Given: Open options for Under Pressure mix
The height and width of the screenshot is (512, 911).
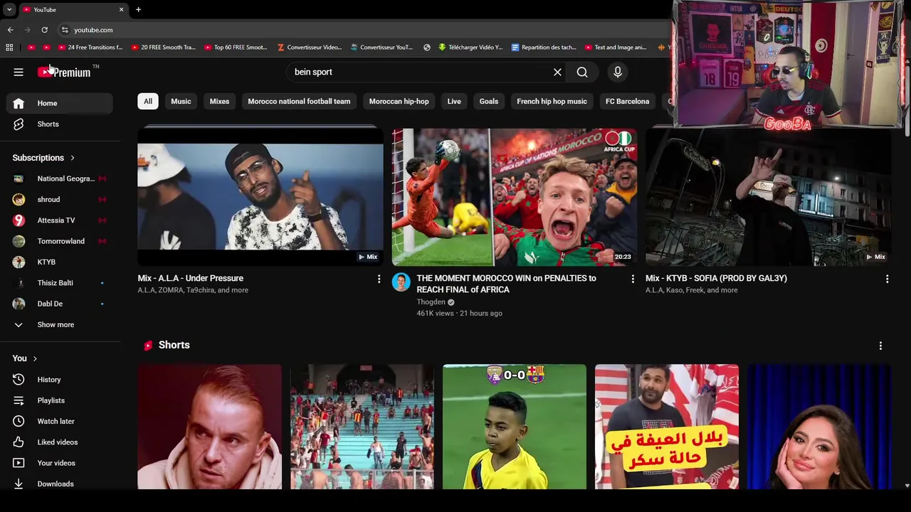Looking at the screenshot, I should [379, 279].
